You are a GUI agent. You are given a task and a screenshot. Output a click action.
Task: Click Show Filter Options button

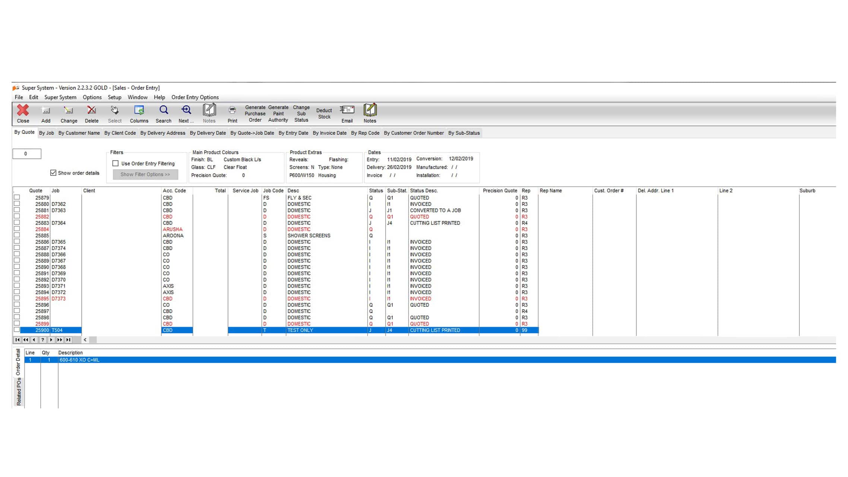(145, 174)
